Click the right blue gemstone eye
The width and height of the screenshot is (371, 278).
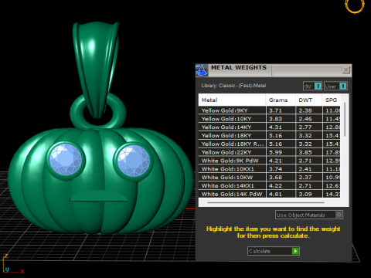(x=134, y=161)
